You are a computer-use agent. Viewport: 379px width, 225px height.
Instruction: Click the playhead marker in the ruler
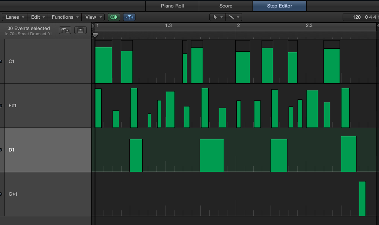tap(95, 35)
